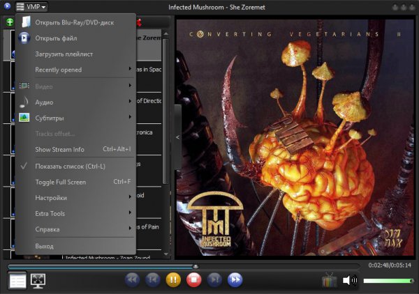The height and width of the screenshot is (294, 419).
Task: Expand the Субтитры submenu arrow
Action: (130, 117)
